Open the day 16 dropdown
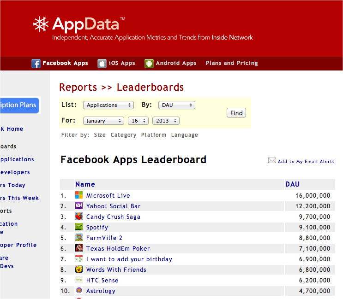 click(x=138, y=121)
